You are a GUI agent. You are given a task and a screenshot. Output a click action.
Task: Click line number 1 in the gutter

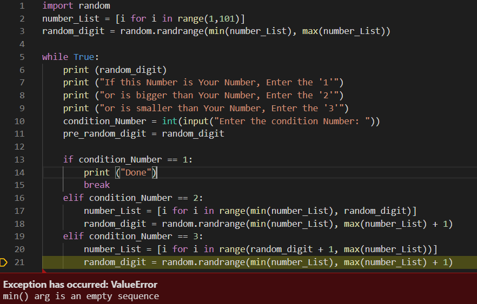tap(22, 6)
